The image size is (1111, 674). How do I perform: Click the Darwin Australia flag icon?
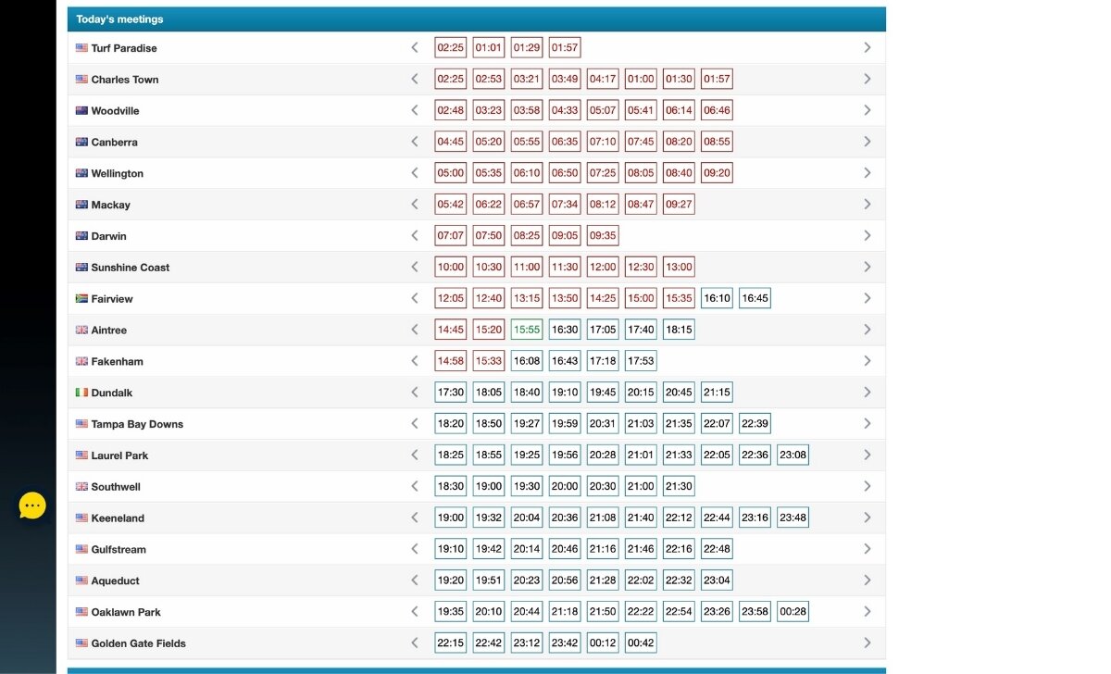(81, 236)
